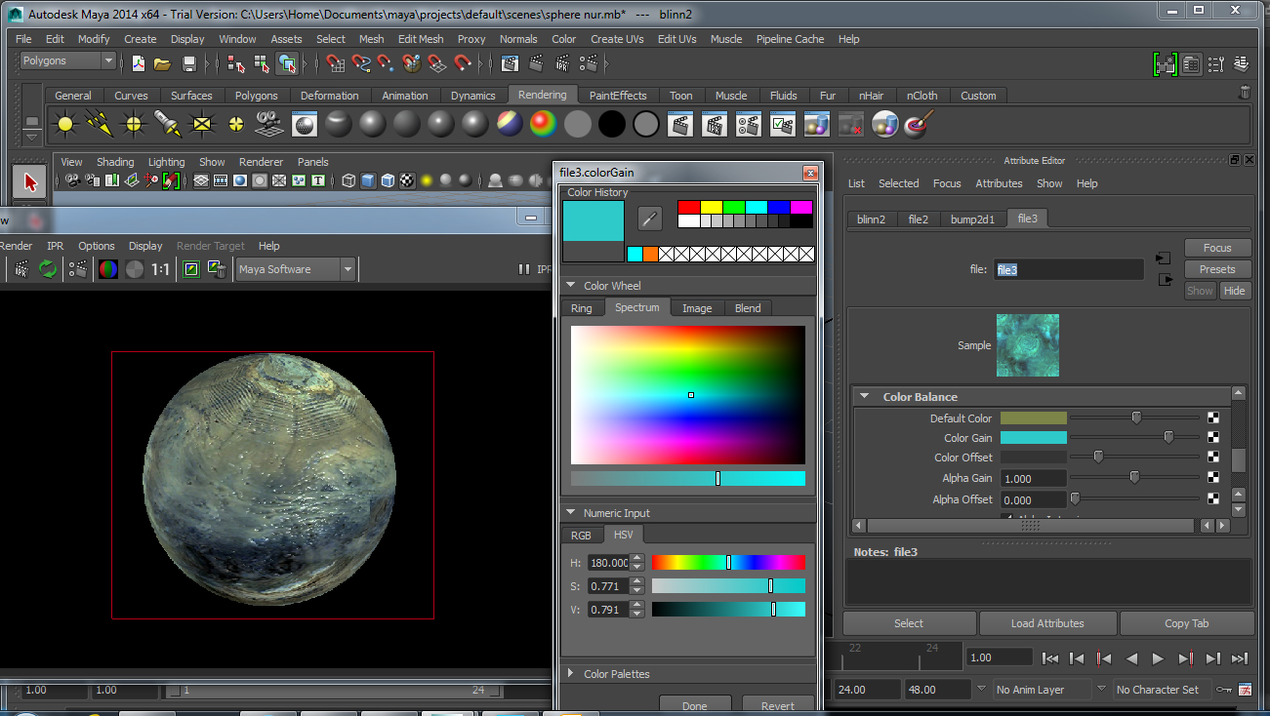Click the Save Scene floppy disk icon
Image resolution: width=1270 pixels, height=716 pixels.
point(189,63)
